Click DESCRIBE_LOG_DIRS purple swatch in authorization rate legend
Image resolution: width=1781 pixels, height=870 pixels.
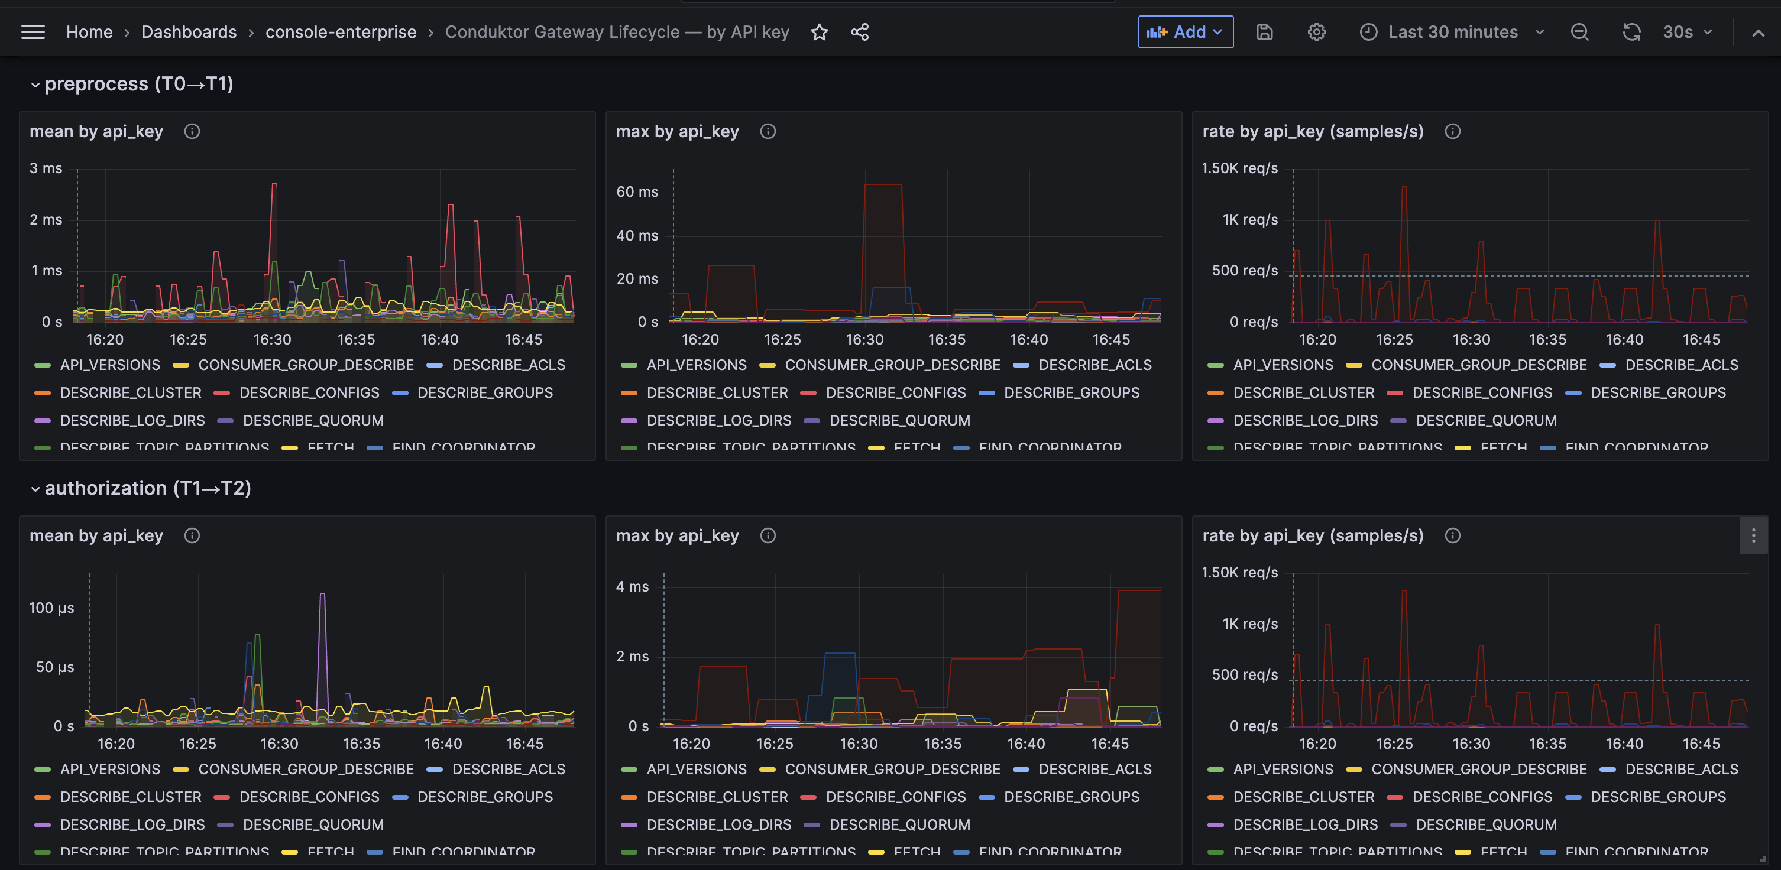point(1215,824)
